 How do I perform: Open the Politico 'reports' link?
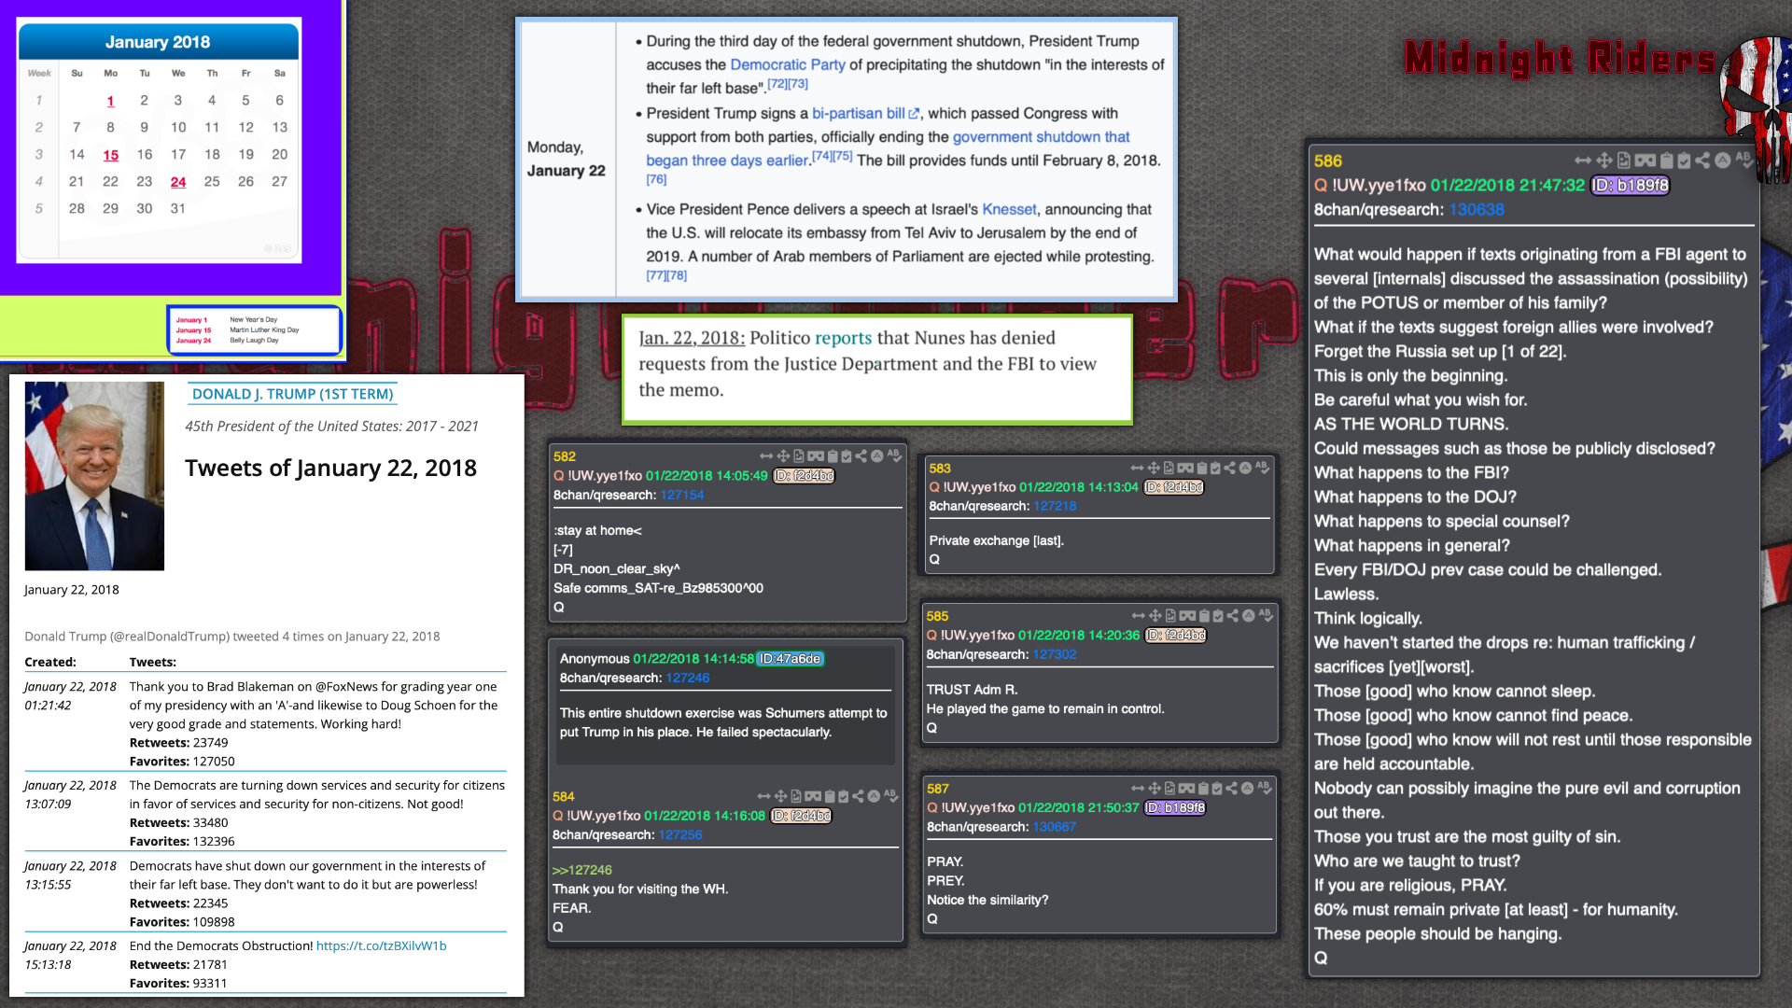(x=844, y=338)
